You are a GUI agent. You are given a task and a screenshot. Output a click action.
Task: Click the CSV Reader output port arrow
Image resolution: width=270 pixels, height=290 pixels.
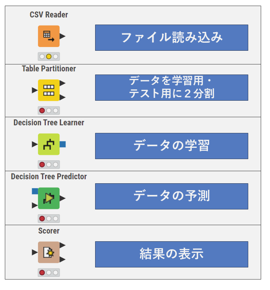point(62,36)
